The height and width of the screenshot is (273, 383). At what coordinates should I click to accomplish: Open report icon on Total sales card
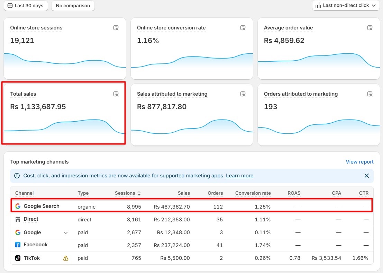(x=116, y=94)
